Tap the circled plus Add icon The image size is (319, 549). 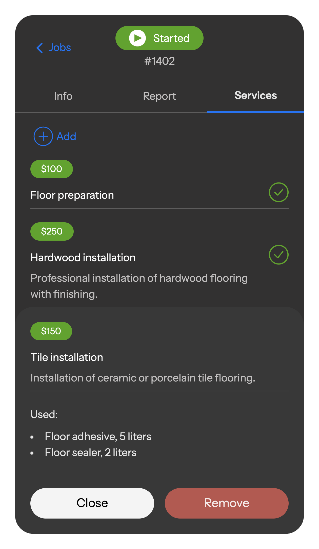coord(43,136)
